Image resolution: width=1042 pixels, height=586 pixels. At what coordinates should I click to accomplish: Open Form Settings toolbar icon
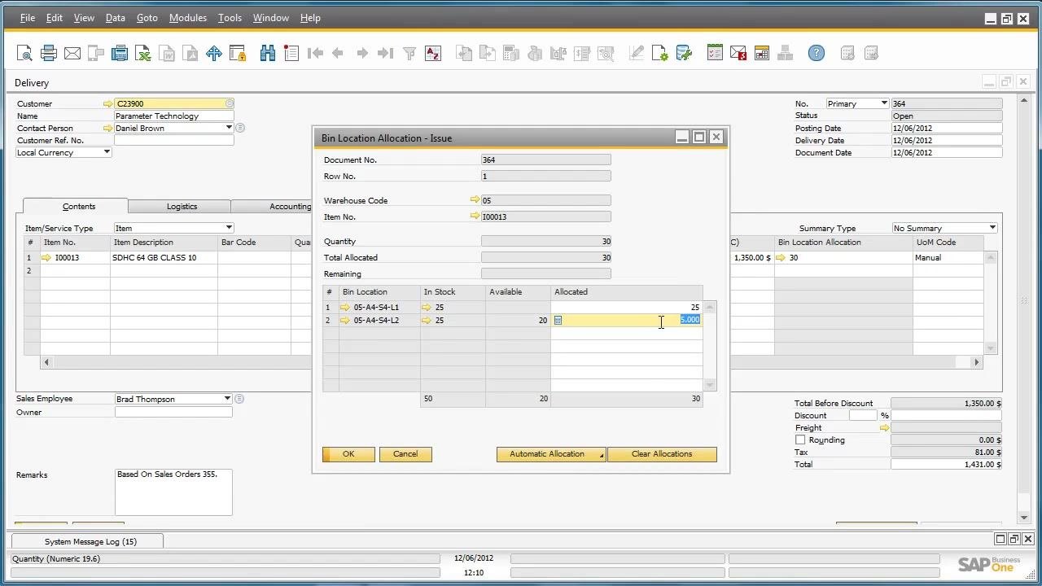[660, 54]
